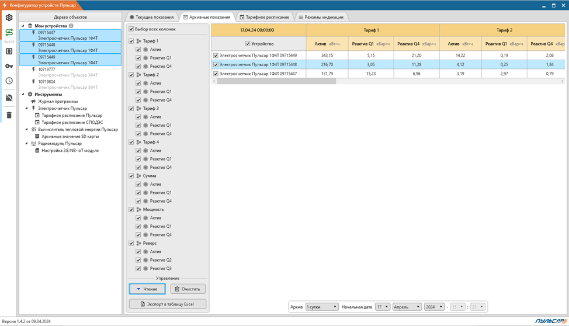Collapse the Мои устройства tree node
The height and width of the screenshot is (326, 569).
tap(23, 26)
